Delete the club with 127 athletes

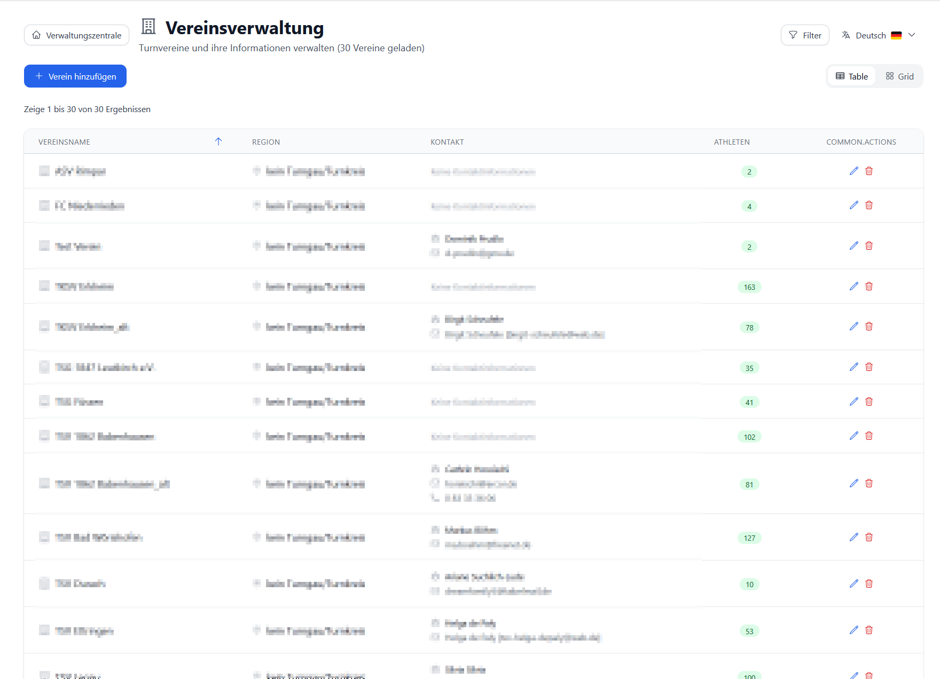coord(869,538)
